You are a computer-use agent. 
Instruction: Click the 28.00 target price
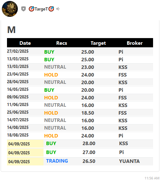point(89,144)
